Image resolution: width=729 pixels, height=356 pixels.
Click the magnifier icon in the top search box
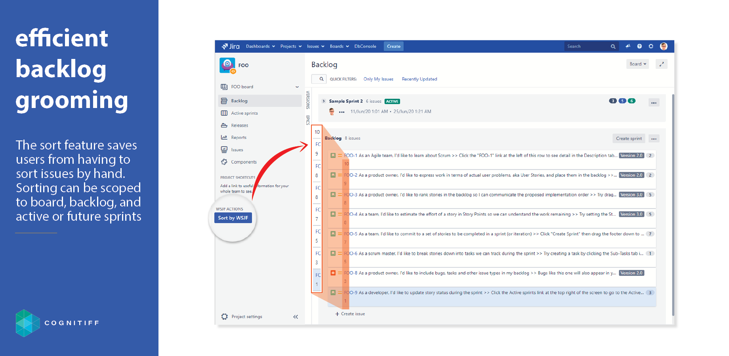[x=613, y=47]
